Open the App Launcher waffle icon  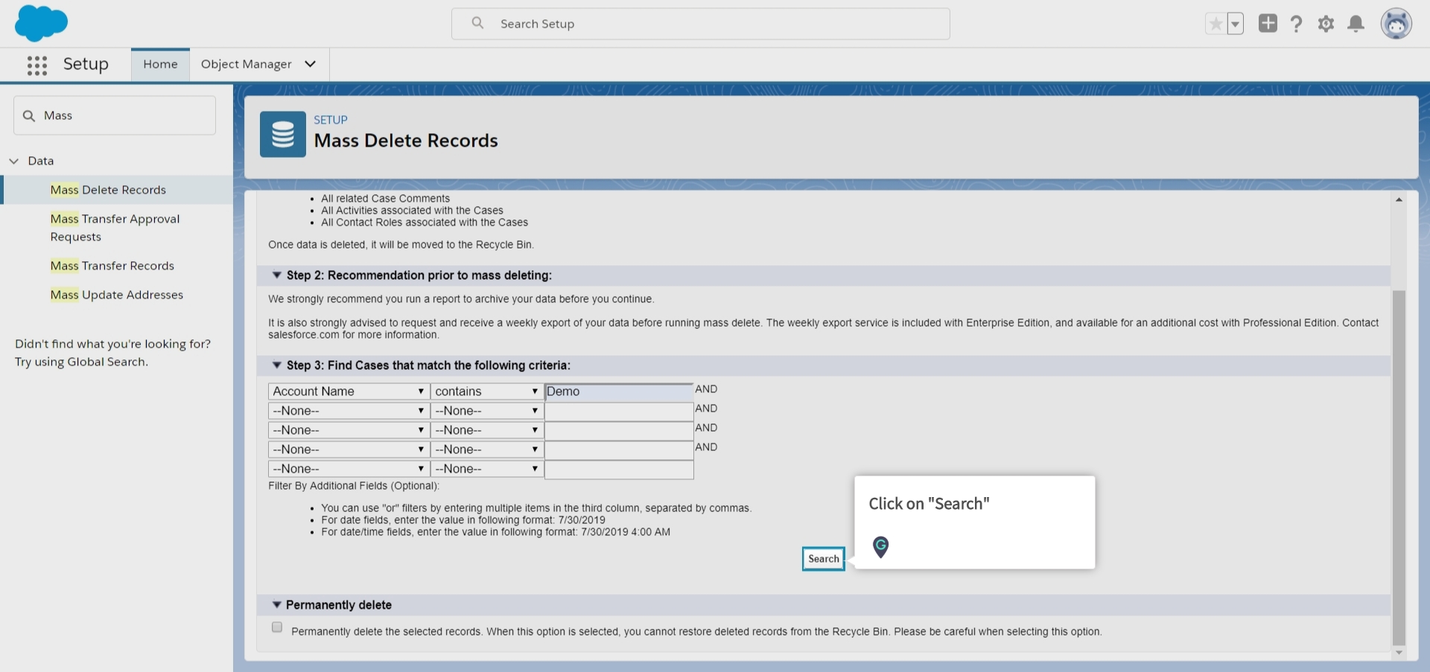coord(36,65)
